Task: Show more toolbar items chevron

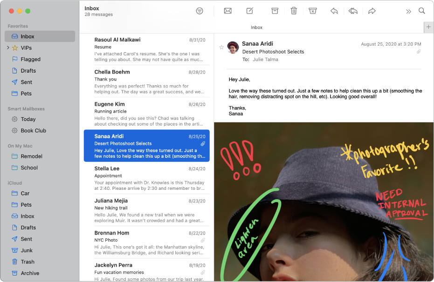Action: coord(408,11)
